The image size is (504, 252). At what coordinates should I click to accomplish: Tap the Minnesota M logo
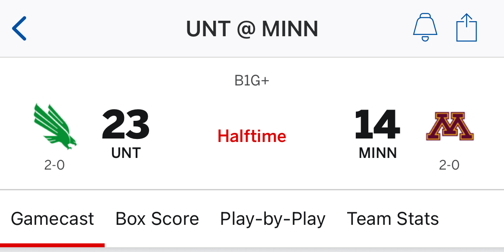click(449, 126)
